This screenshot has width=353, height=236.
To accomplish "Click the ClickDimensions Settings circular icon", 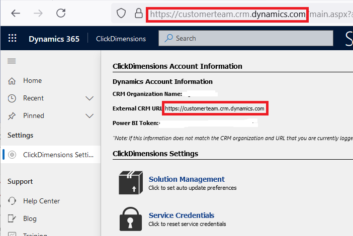I will point(12,155).
